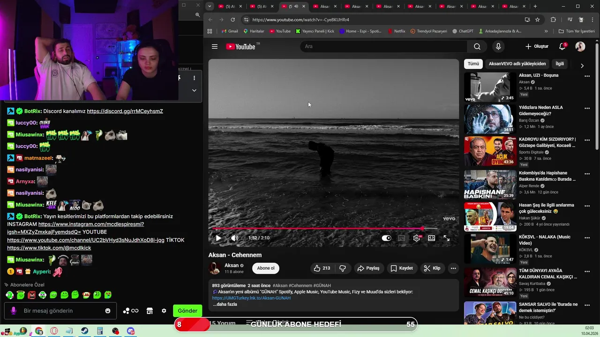Subscribe using the Abone ol button
This screenshot has width=600, height=337.
(x=266, y=268)
